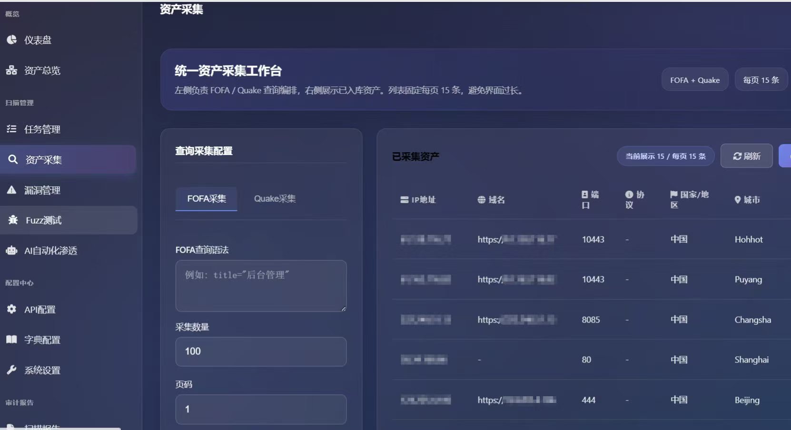The width and height of the screenshot is (791, 430).
Task: Switch to FOFA采集 tab
Action: click(207, 199)
